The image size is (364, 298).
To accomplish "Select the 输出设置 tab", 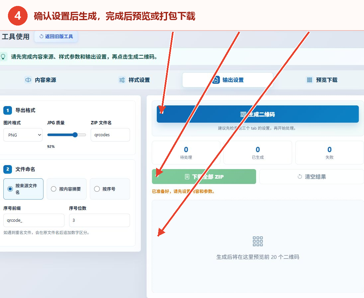I will pos(227,80).
